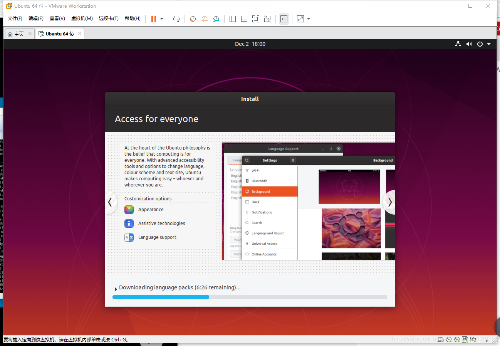
Task: Click the network adapter status bar icon
Action: pos(473,339)
